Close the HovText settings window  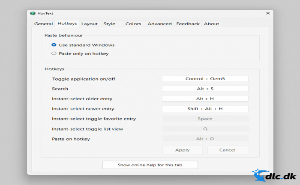268,13
